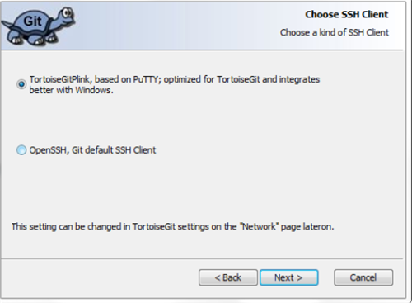Click the turtle's head in the logo

(x=65, y=17)
